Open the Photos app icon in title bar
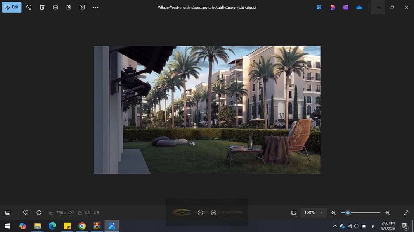 [x=319, y=7]
